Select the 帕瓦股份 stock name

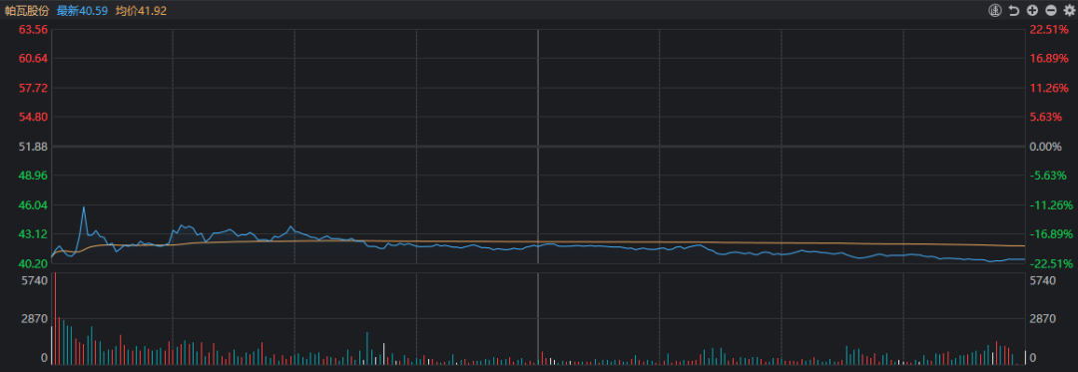pos(27,11)
